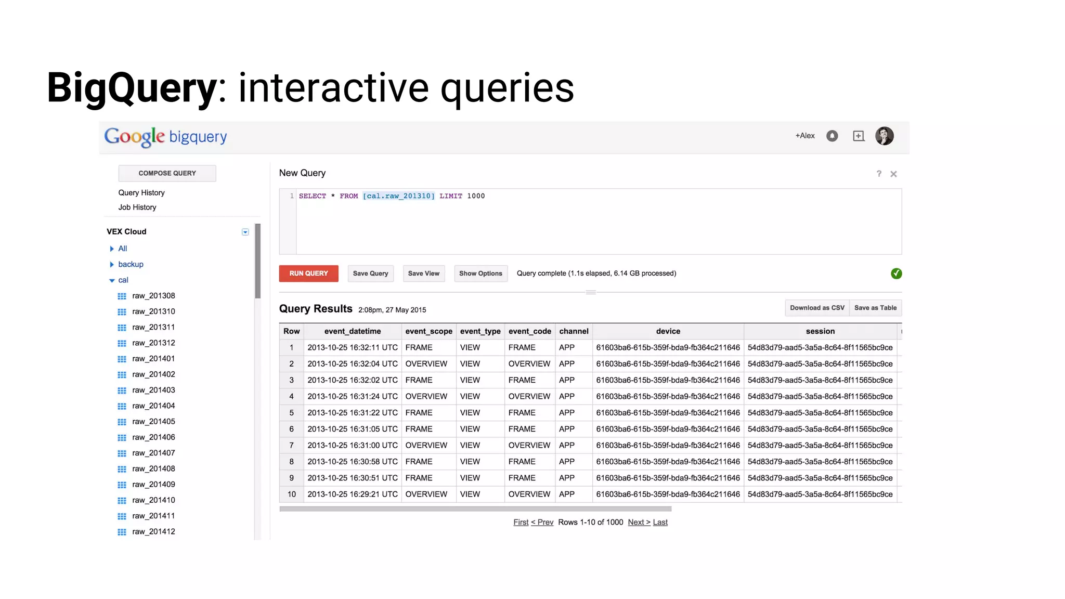Click the query help question mark
1065x599 pixels.
click(x=879, y=174)
